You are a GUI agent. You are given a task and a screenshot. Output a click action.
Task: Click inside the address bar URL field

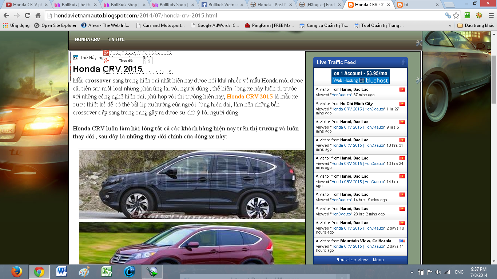pyautogui.click(x=247, y=16)
